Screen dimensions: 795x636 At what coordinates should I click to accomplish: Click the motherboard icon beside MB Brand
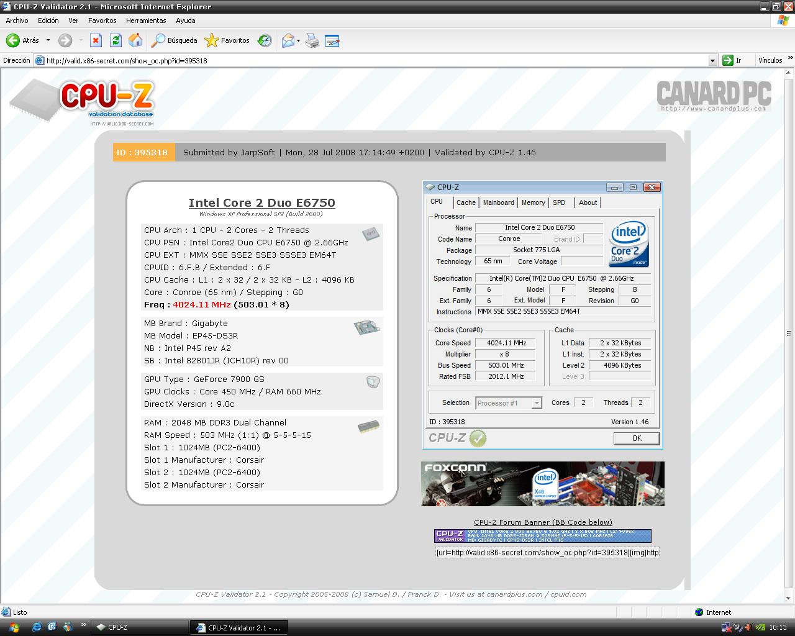[x=366, y=327]
